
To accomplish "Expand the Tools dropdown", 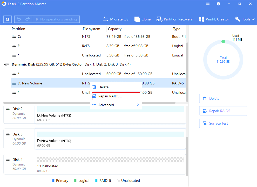I will [245, 19].
